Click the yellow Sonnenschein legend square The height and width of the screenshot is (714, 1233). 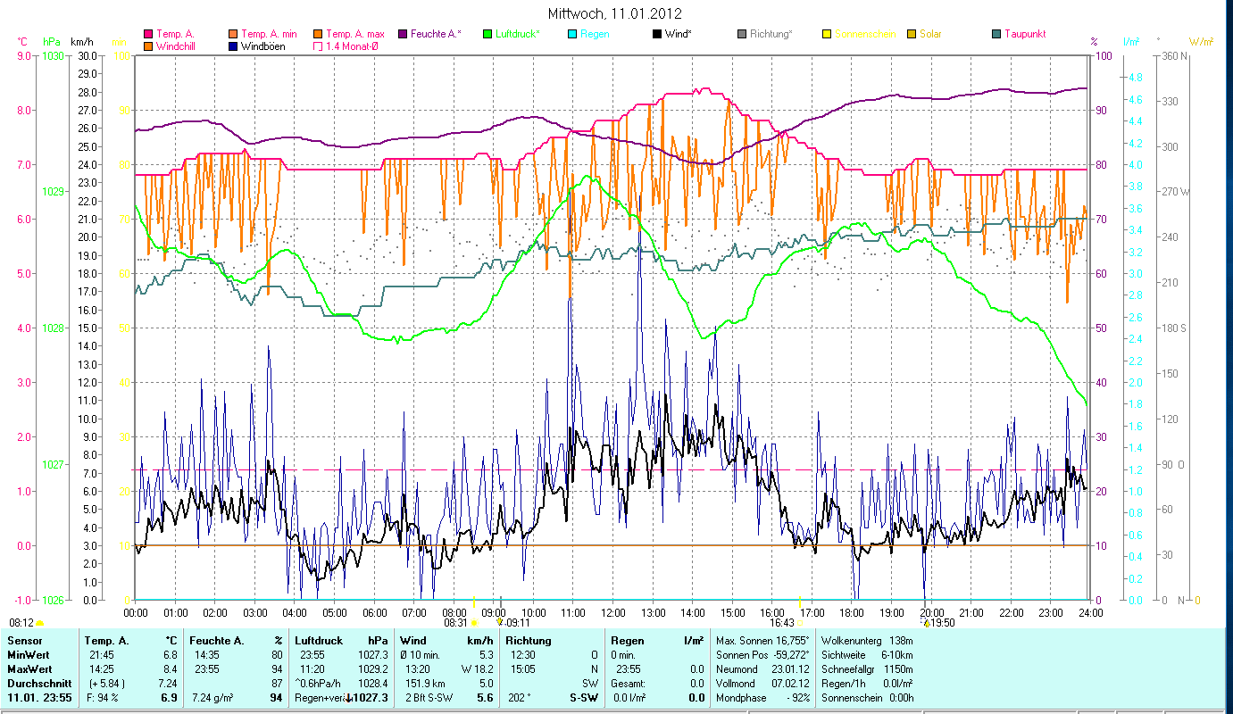click(x=827, y=34)
